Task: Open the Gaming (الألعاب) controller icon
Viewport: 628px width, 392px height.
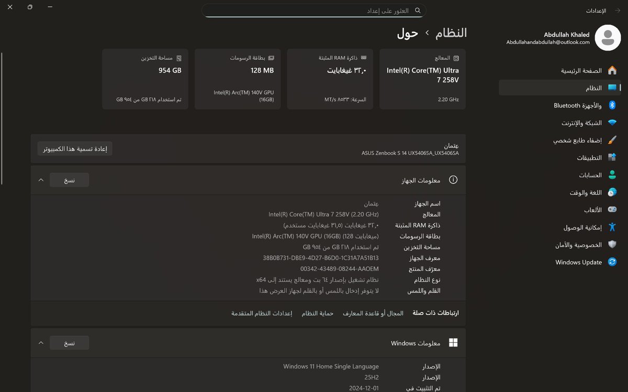Action: click(612, 210)
